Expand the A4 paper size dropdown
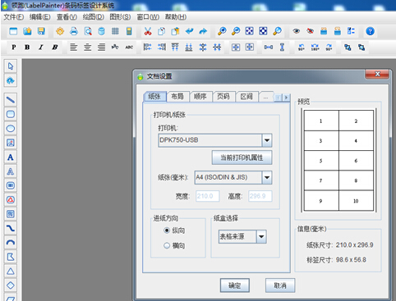This screenshot has width=396, height=301. 267,178
